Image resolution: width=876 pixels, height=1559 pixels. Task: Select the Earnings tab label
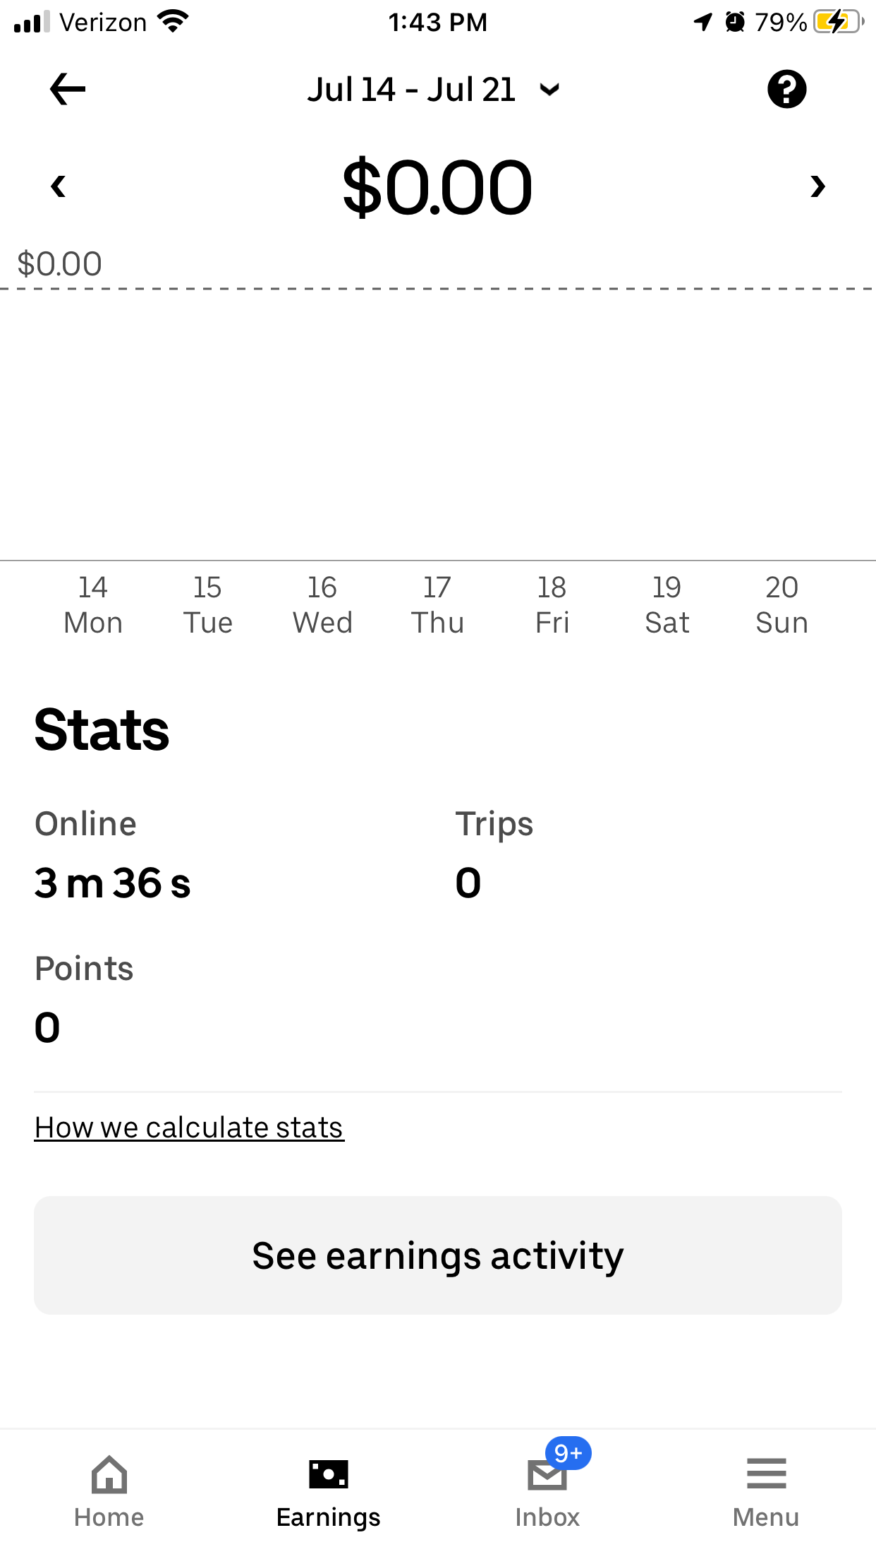tap(329, 1517)
